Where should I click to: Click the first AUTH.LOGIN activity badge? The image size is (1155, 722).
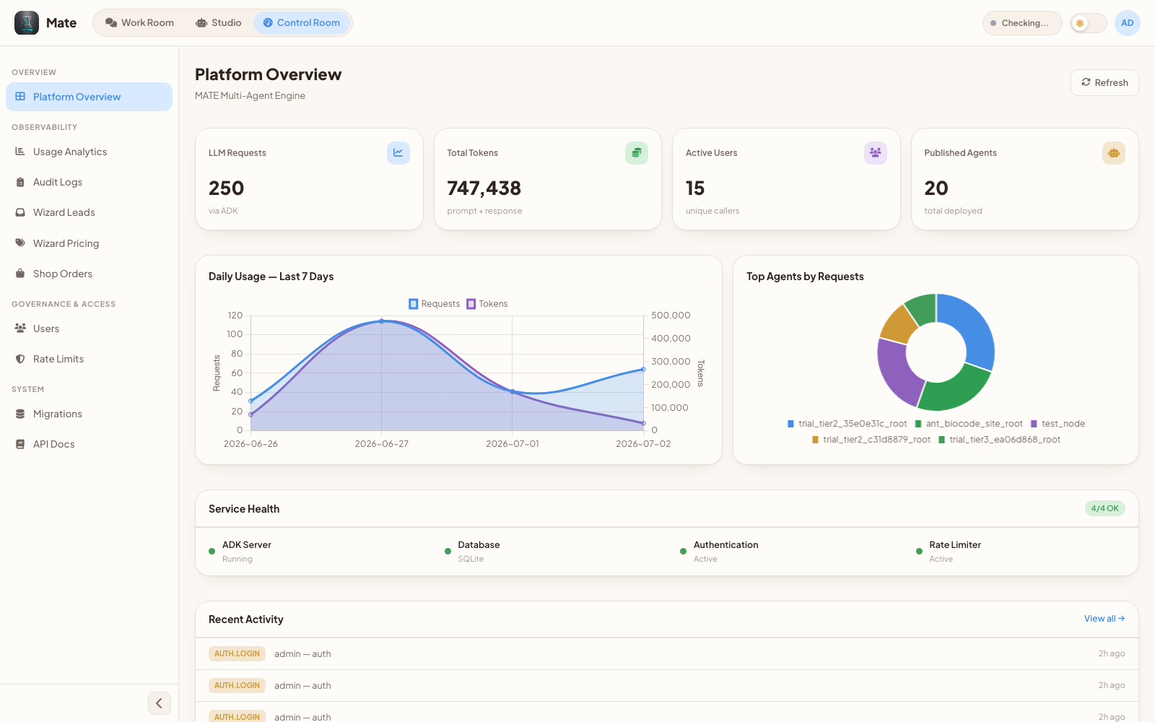coord(237,653)
